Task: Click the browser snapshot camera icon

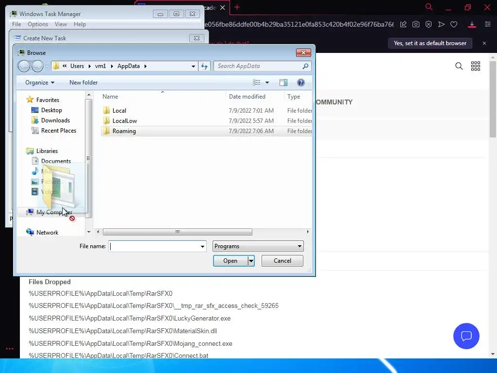Action: [x=416, y=24]
